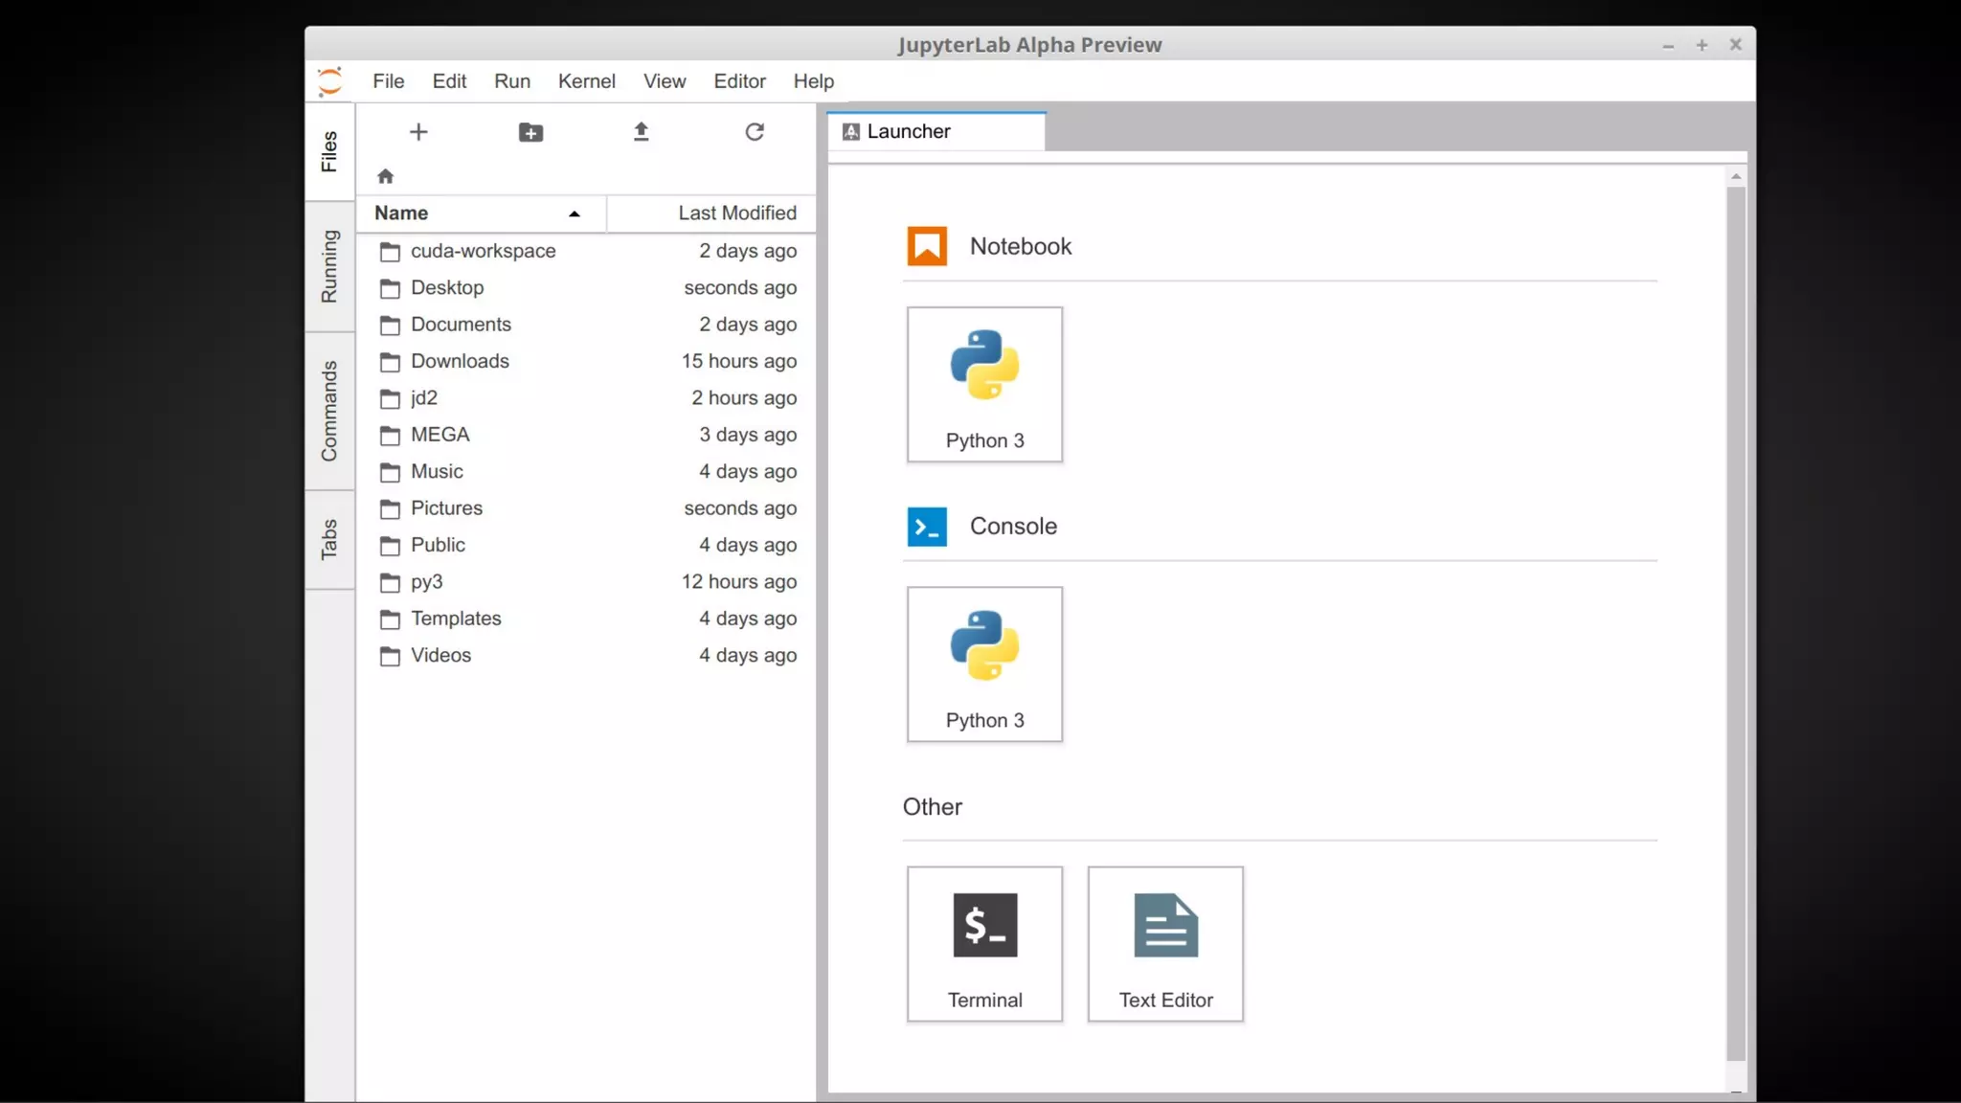Select the cuda-workspace row name
This screenshot has width=1961, height=1103.
(484, 251)
